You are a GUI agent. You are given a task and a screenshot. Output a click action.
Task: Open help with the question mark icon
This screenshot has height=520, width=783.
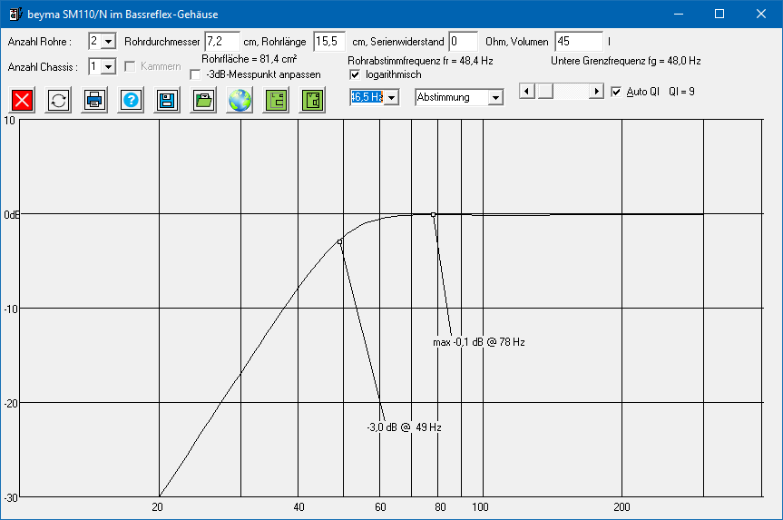click(x=131, y=100)
